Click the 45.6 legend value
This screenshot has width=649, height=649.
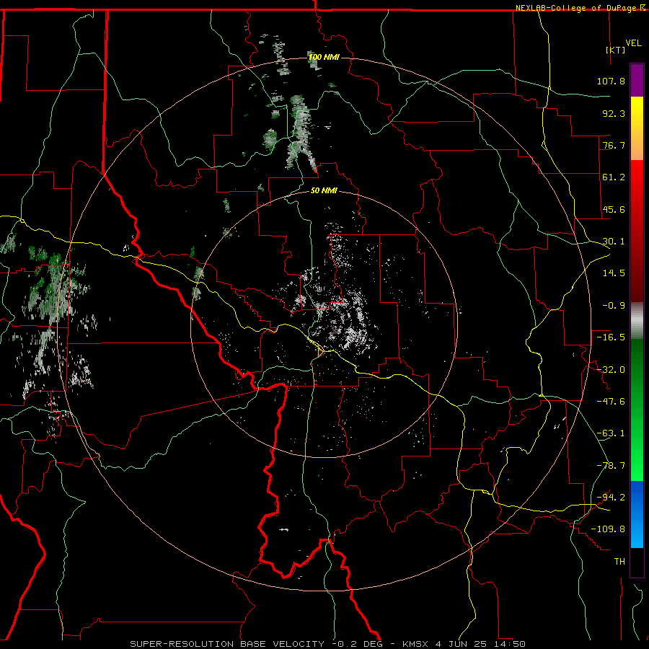coord(614,209)
